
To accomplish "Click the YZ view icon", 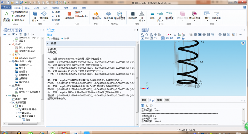I will (x=179, y=34).
